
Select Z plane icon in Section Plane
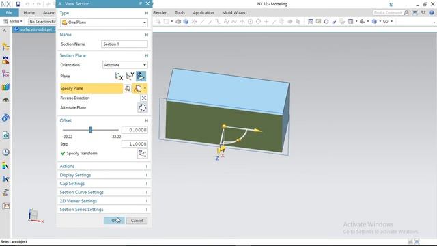coord(141,76)
